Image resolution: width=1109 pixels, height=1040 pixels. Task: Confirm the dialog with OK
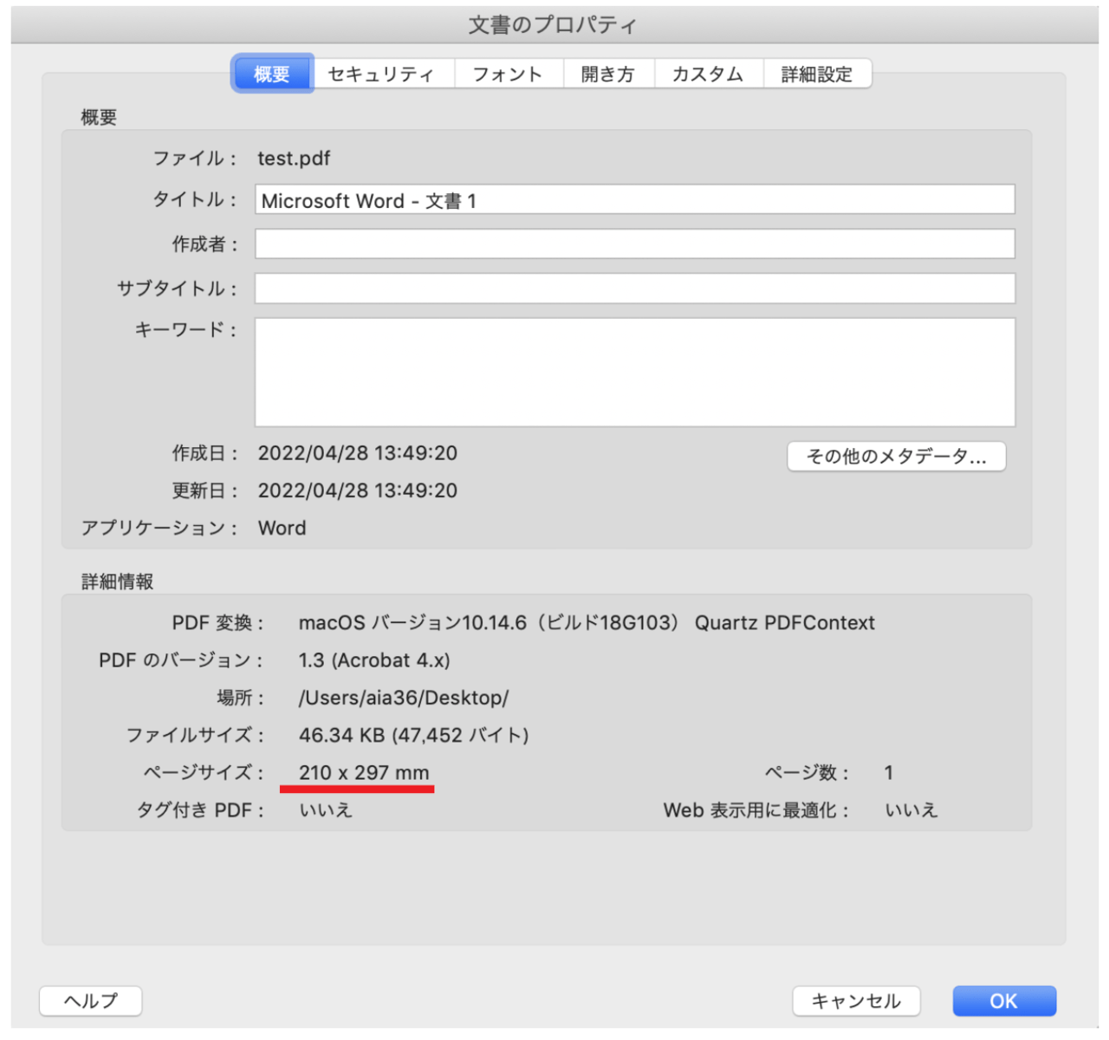(1003, 1001)
